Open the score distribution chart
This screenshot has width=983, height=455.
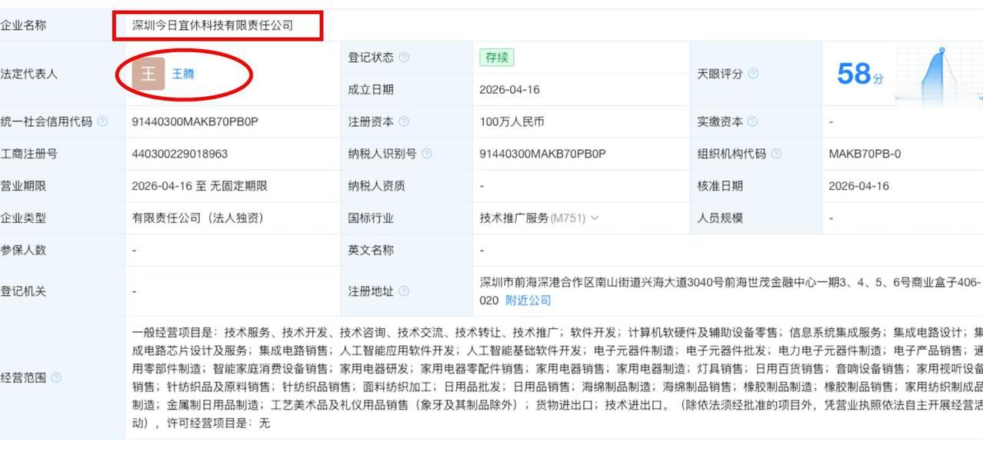point(939,75)
